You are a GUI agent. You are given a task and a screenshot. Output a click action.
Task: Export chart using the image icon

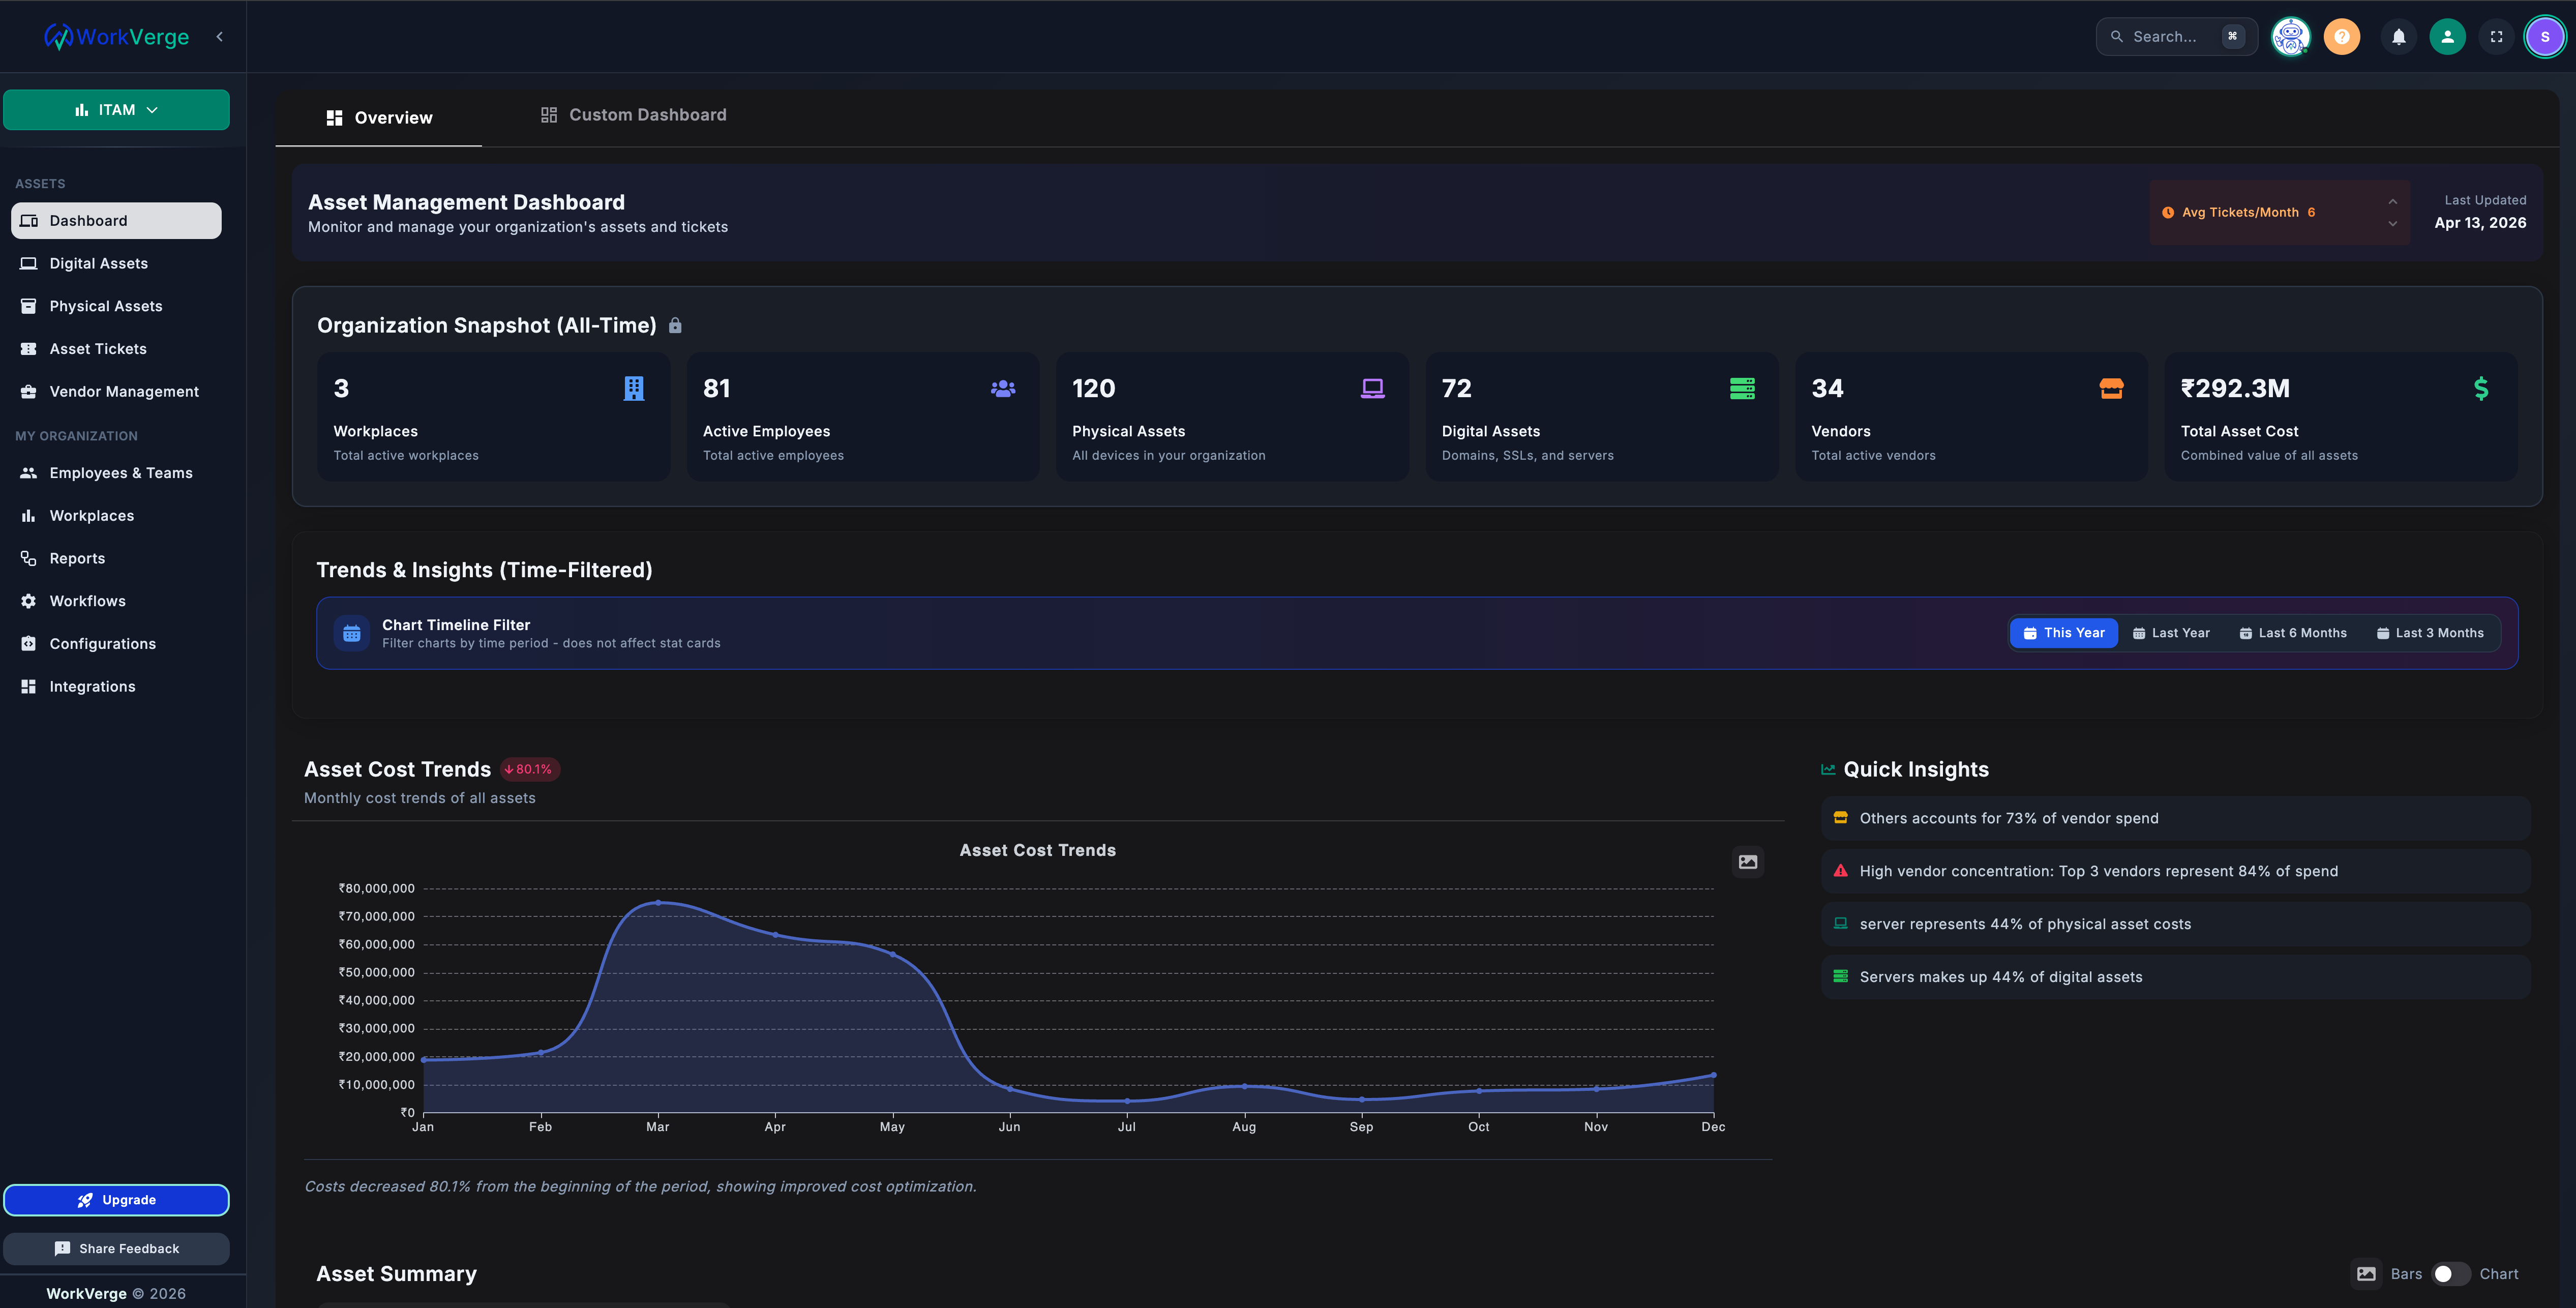tap(1748, 861)
